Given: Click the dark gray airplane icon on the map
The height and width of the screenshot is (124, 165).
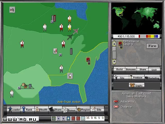Looking at the screenshot, I should (70, 37).
